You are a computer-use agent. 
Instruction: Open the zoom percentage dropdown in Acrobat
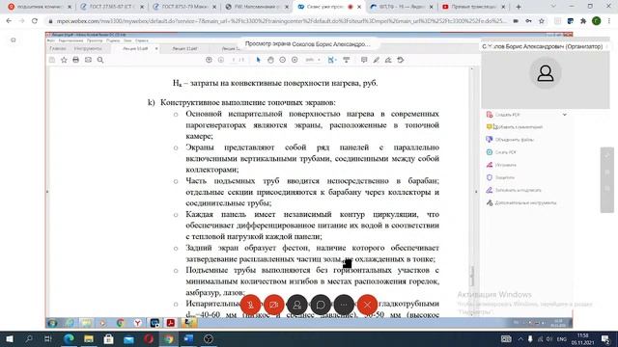click(313, 60)
